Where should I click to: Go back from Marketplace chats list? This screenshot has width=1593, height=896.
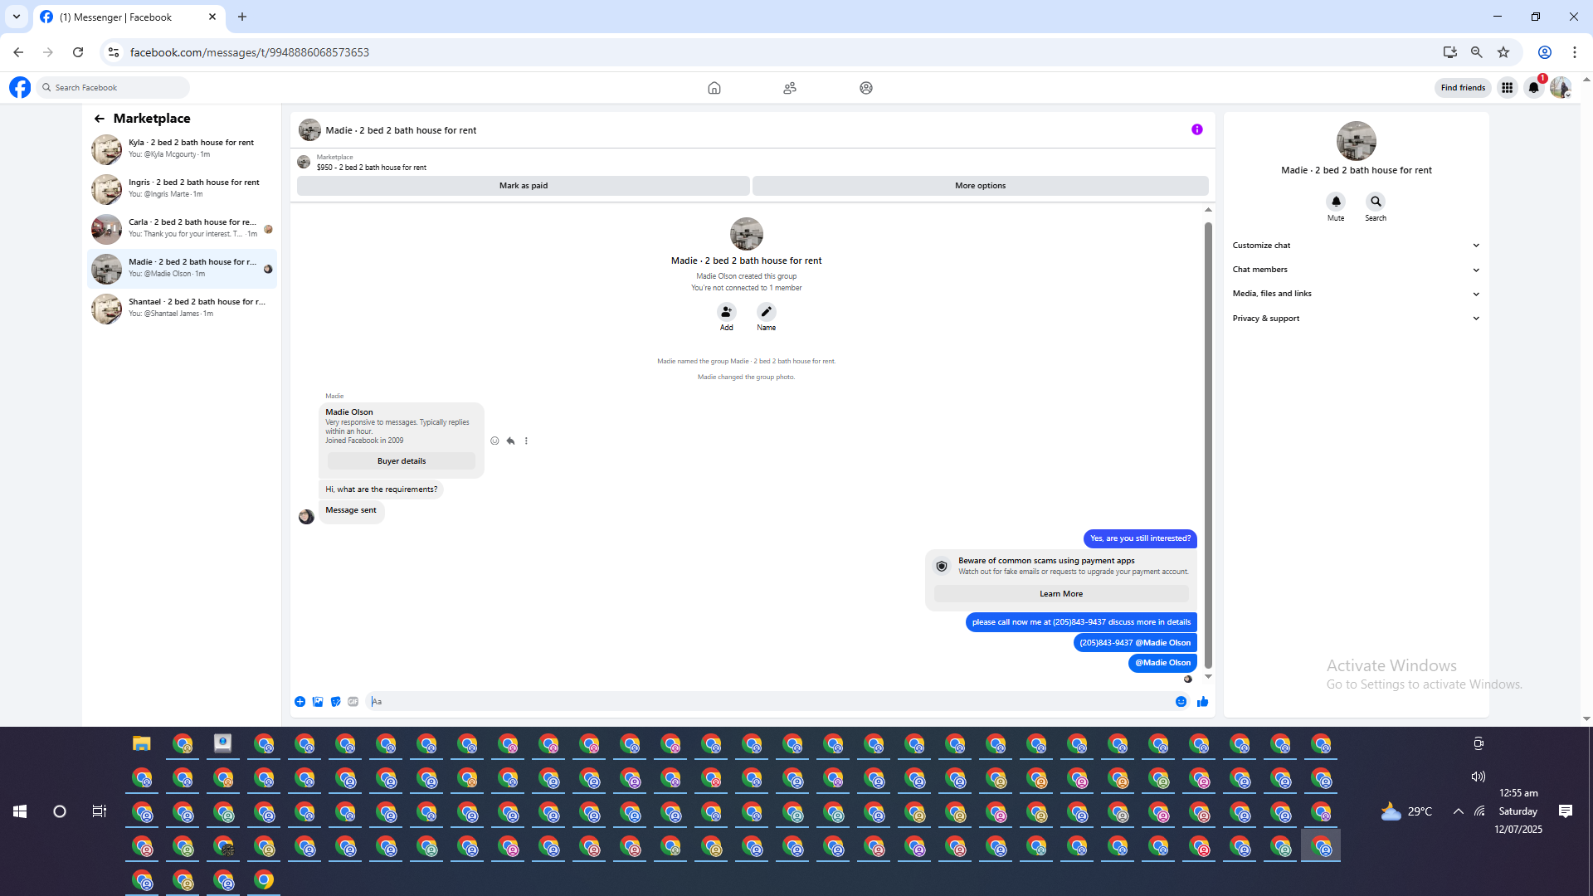pyautogui.click(x=100, y=119)
